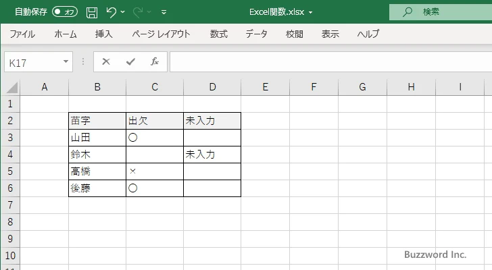Click the search magnifier icon

point(408,12)
